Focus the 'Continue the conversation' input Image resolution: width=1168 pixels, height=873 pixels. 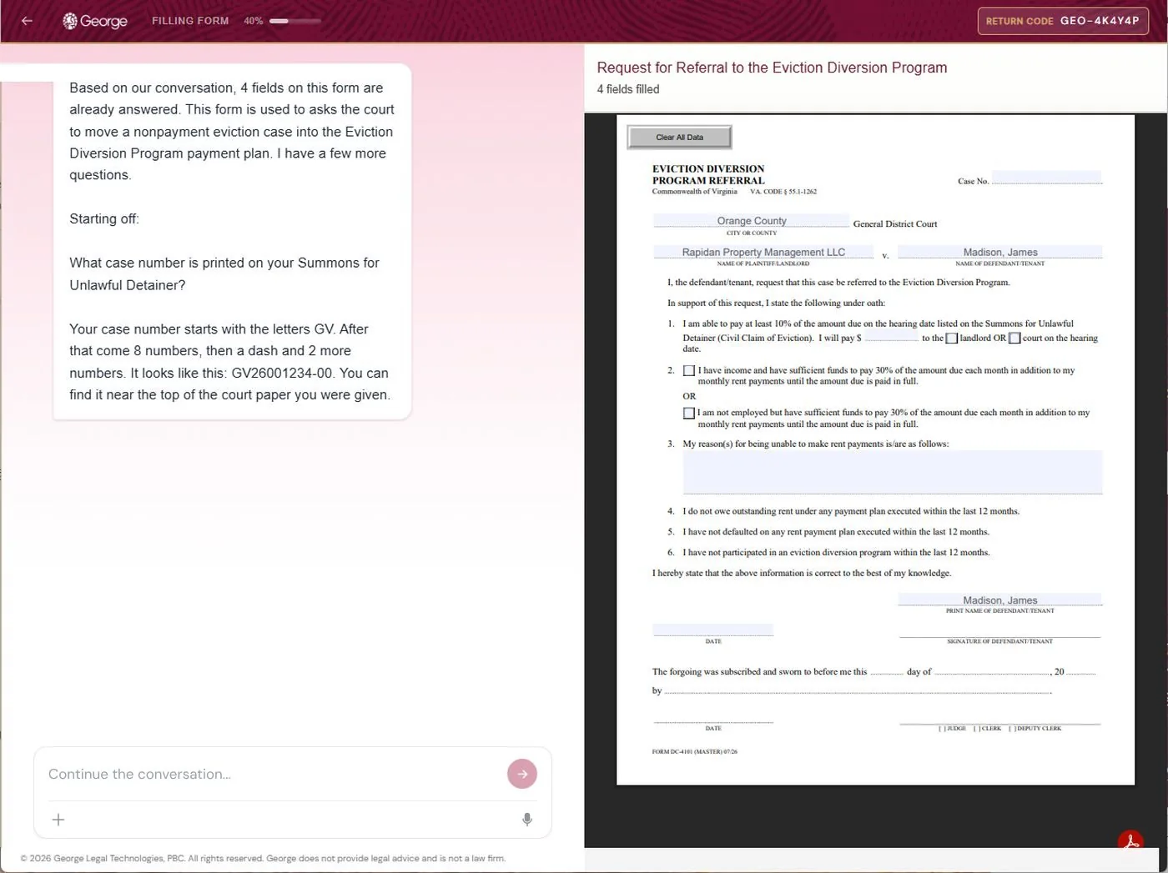tap(273, 774)
